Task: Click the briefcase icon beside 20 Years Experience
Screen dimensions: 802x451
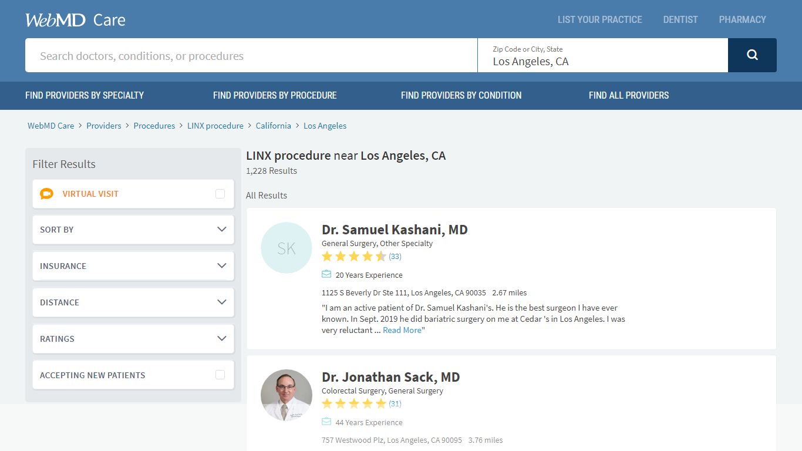Action: point(326,274)
